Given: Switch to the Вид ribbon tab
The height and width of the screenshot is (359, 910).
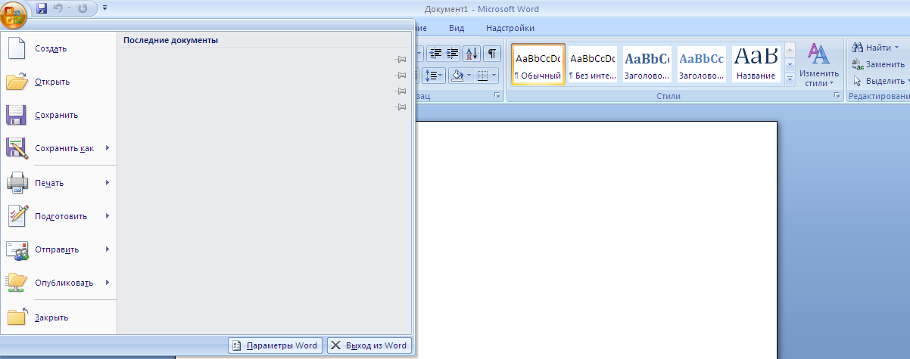Looking at the screenshot, I should click(457, 28).
